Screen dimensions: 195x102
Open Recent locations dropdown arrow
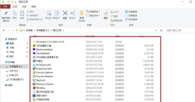(x=13, y=30)
